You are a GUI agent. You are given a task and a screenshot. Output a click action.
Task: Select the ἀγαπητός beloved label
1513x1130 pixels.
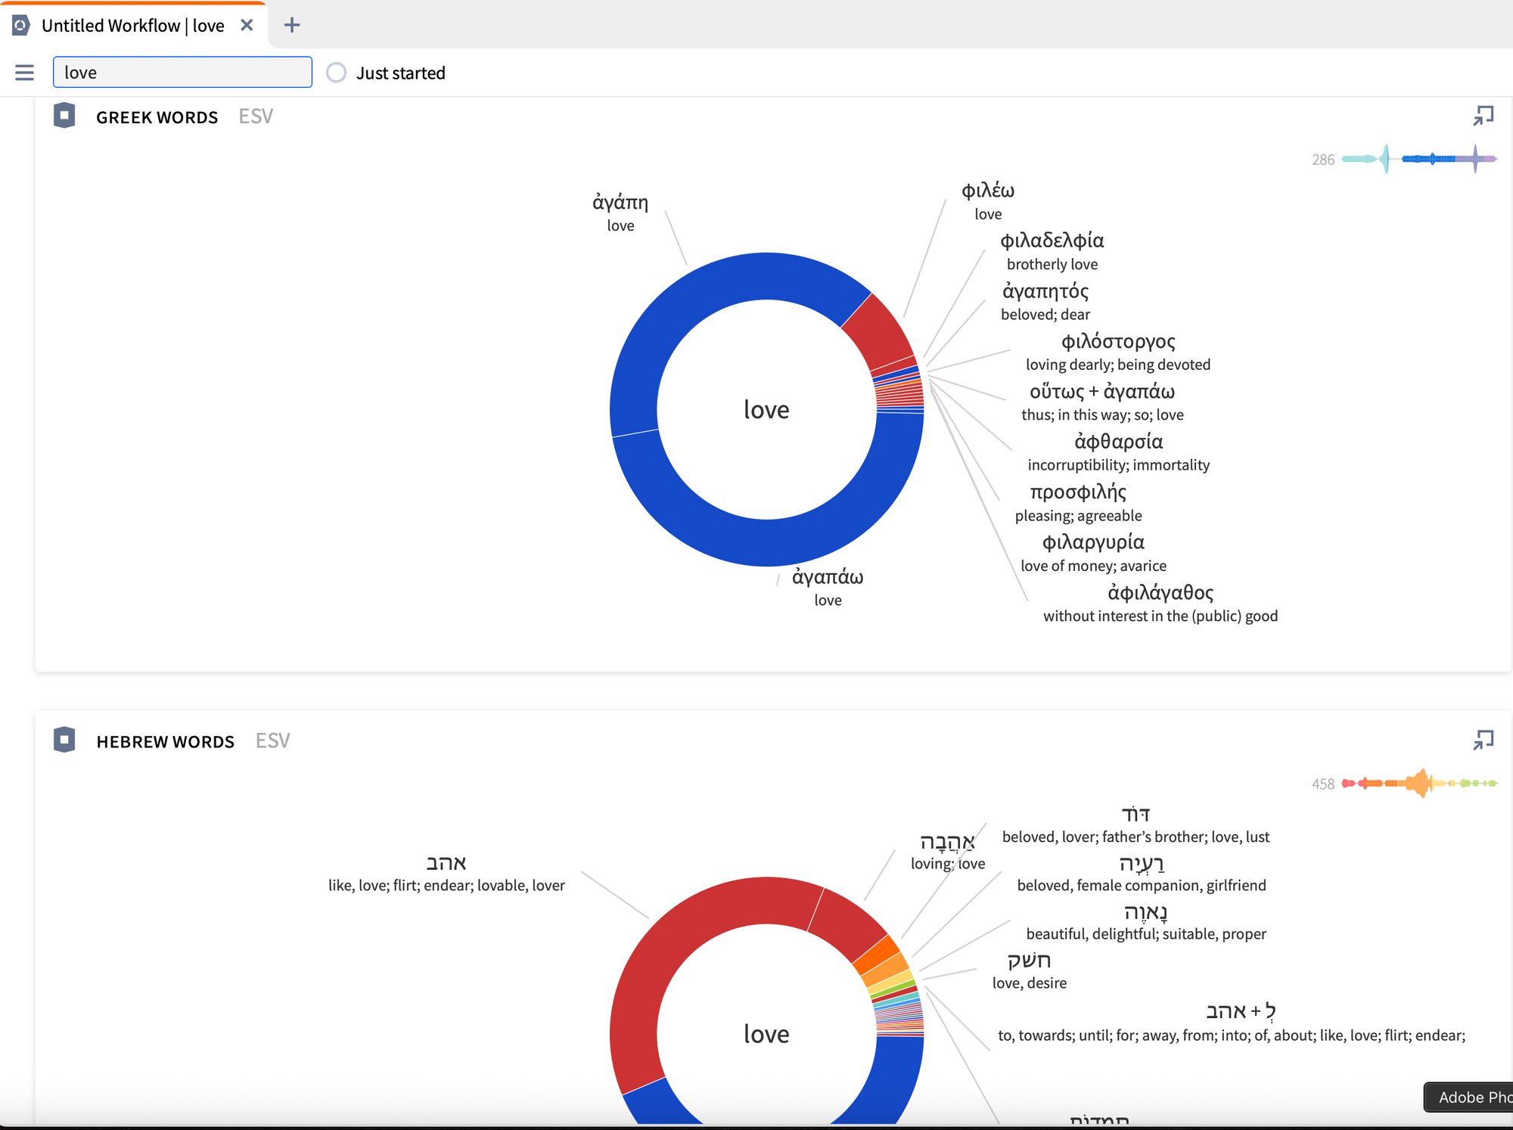(x=1045, y=302)
